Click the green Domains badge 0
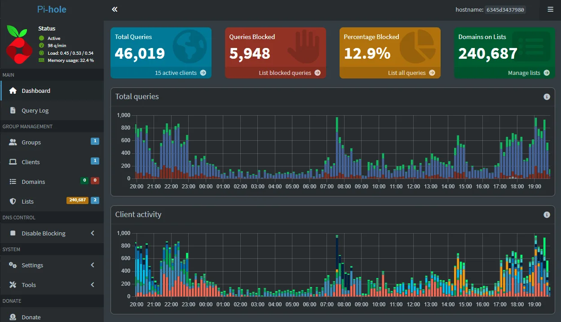The height and width of the screenshot is (322, 561). coord(84,181)
